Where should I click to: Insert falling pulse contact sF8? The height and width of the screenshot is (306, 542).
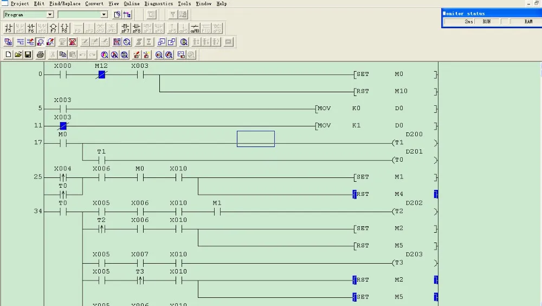(x=137, y=28)
